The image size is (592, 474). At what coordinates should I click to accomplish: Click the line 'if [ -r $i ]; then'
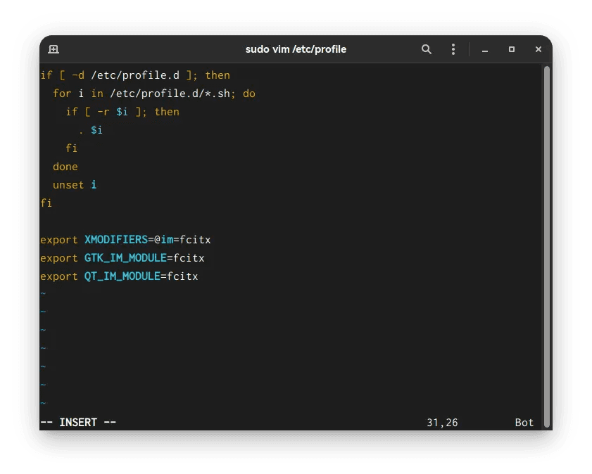point(122,112)
